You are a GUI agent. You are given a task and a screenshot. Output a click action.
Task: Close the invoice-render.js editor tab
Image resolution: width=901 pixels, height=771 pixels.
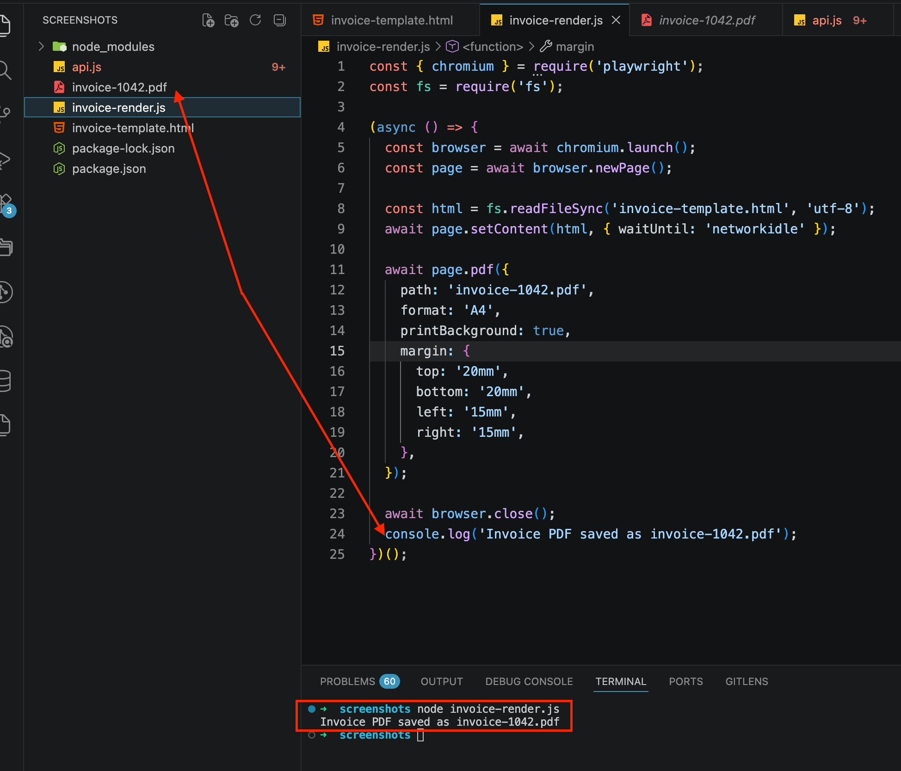click(x=616, y=20)
